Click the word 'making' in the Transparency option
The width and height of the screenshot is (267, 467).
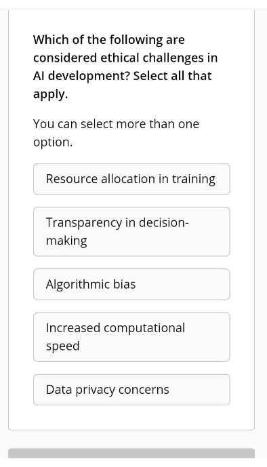pyautogui.click(x=66, y=241)
